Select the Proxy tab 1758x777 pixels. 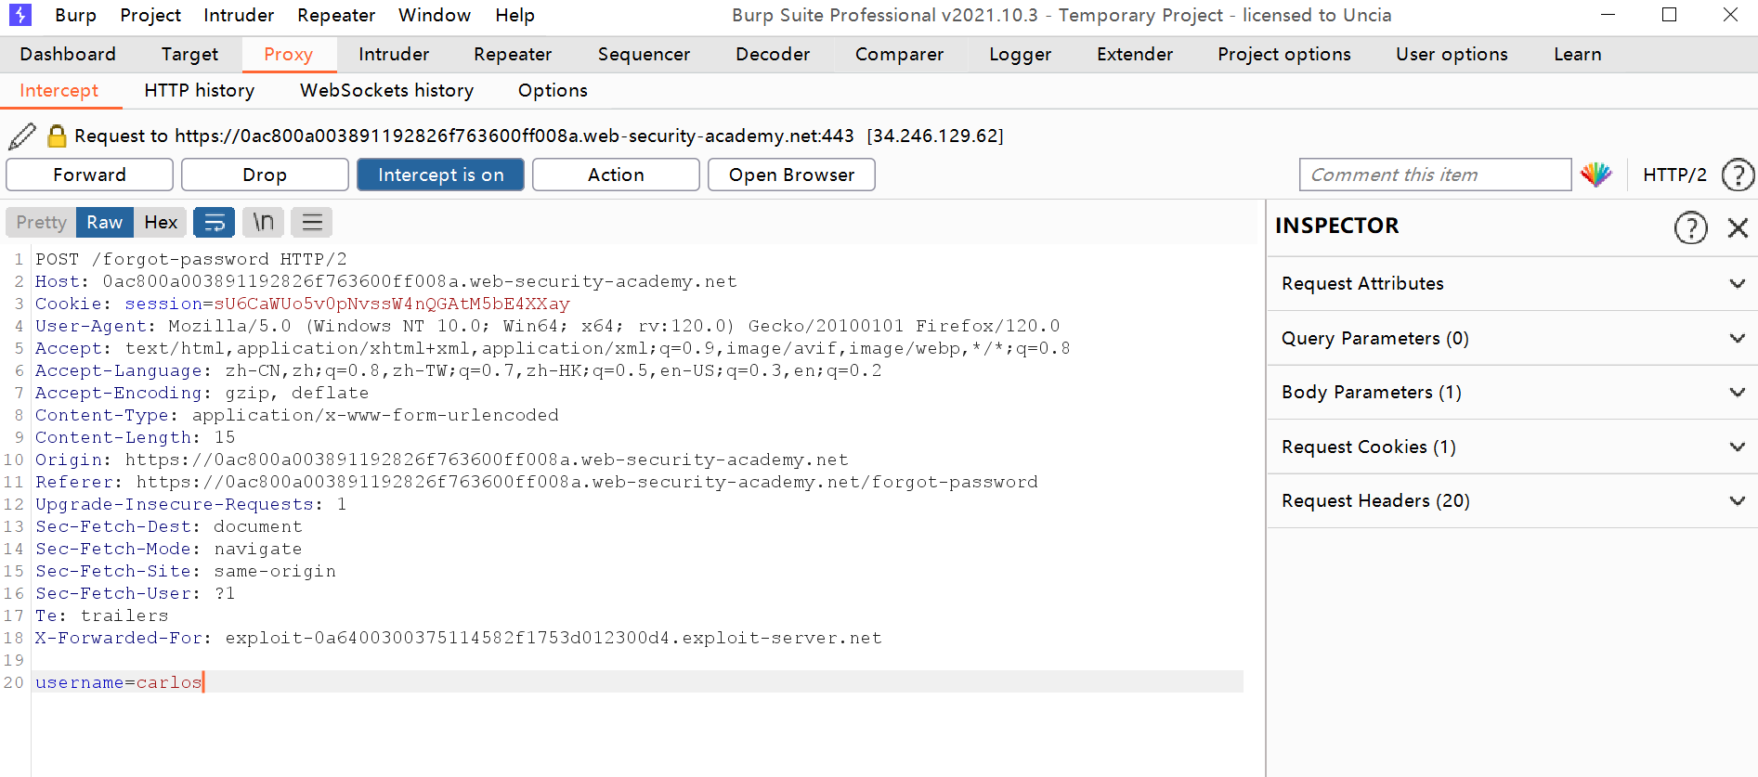pyautogui.click(x=289, y=55)
